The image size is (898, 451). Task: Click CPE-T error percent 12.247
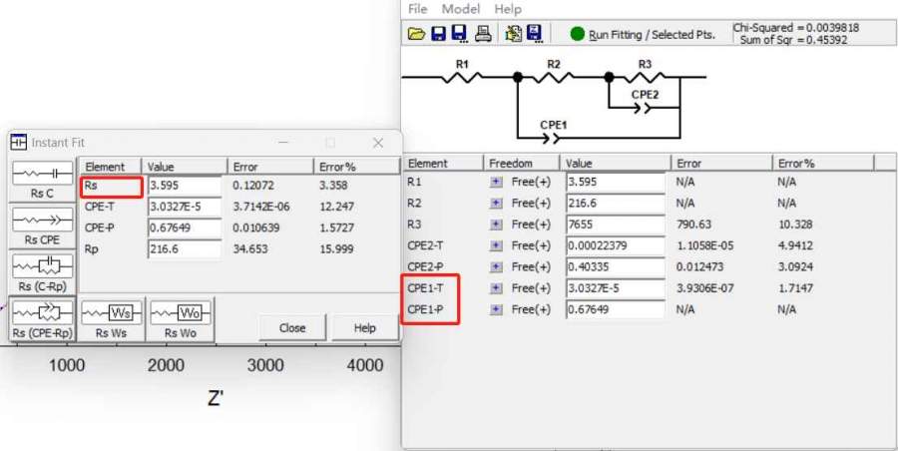[x=336, y=207]
